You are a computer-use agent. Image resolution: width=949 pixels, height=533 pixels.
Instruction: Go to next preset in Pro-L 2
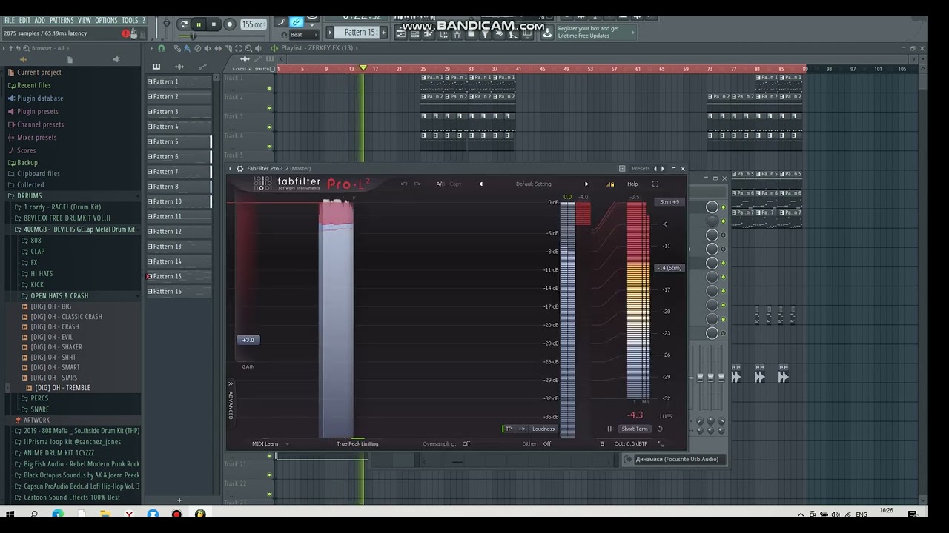pyautogui.click(x=586, y=184)
